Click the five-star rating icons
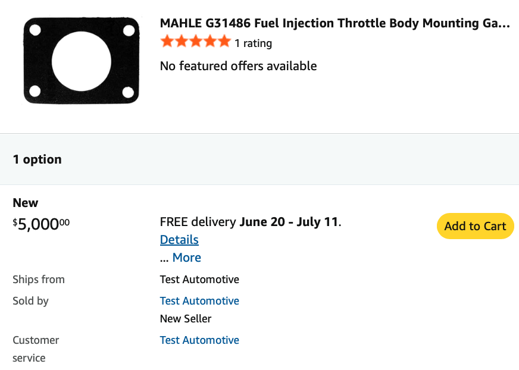Viewport: 519px width, 370px height. click(x=195, y=42)
